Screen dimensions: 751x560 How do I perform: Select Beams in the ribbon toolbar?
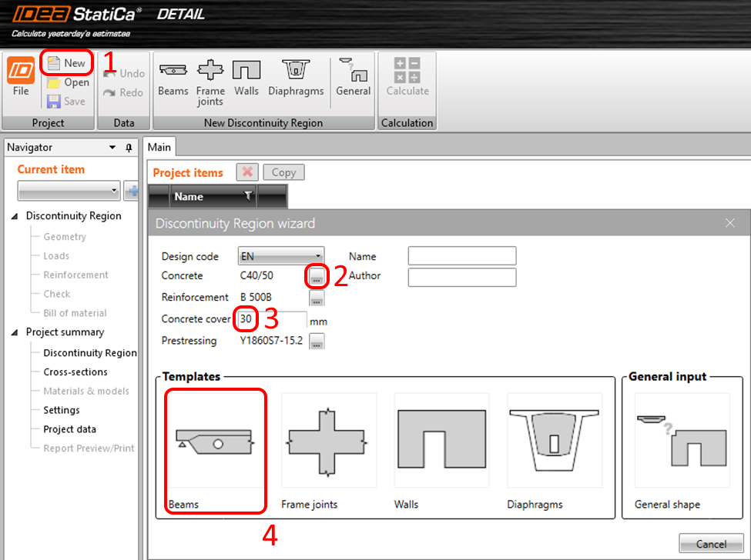[173, 78]
